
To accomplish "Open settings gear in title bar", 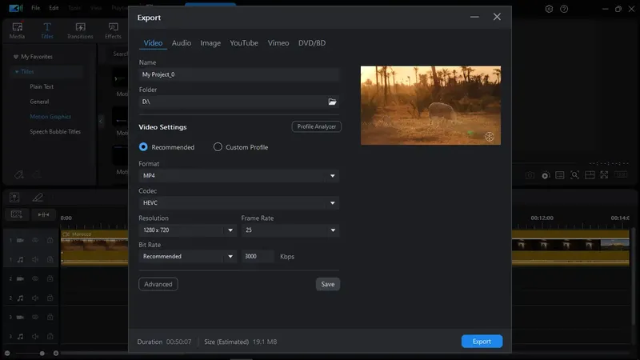I will click(x=549, y=9).
